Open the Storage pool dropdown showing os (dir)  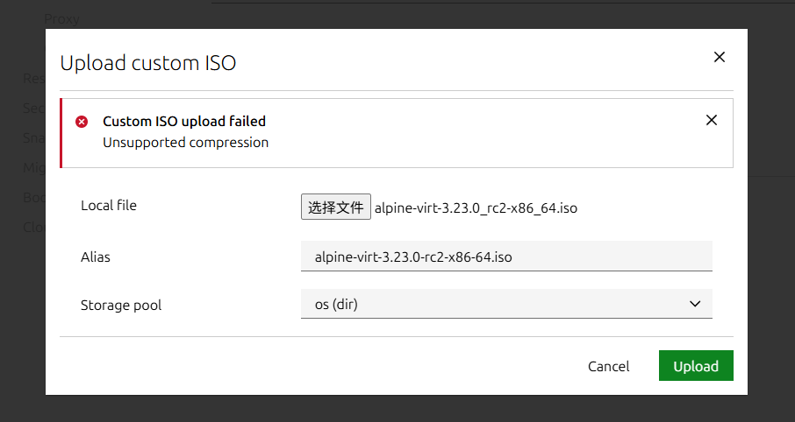click(x=505, y=304)
